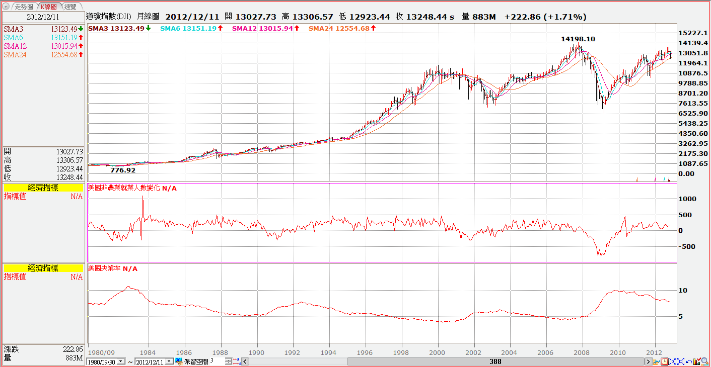Screen dimensions: 711x367
Task: Click the +222.86 (+1.71%) change in header
Action: (x=545, y=17)
